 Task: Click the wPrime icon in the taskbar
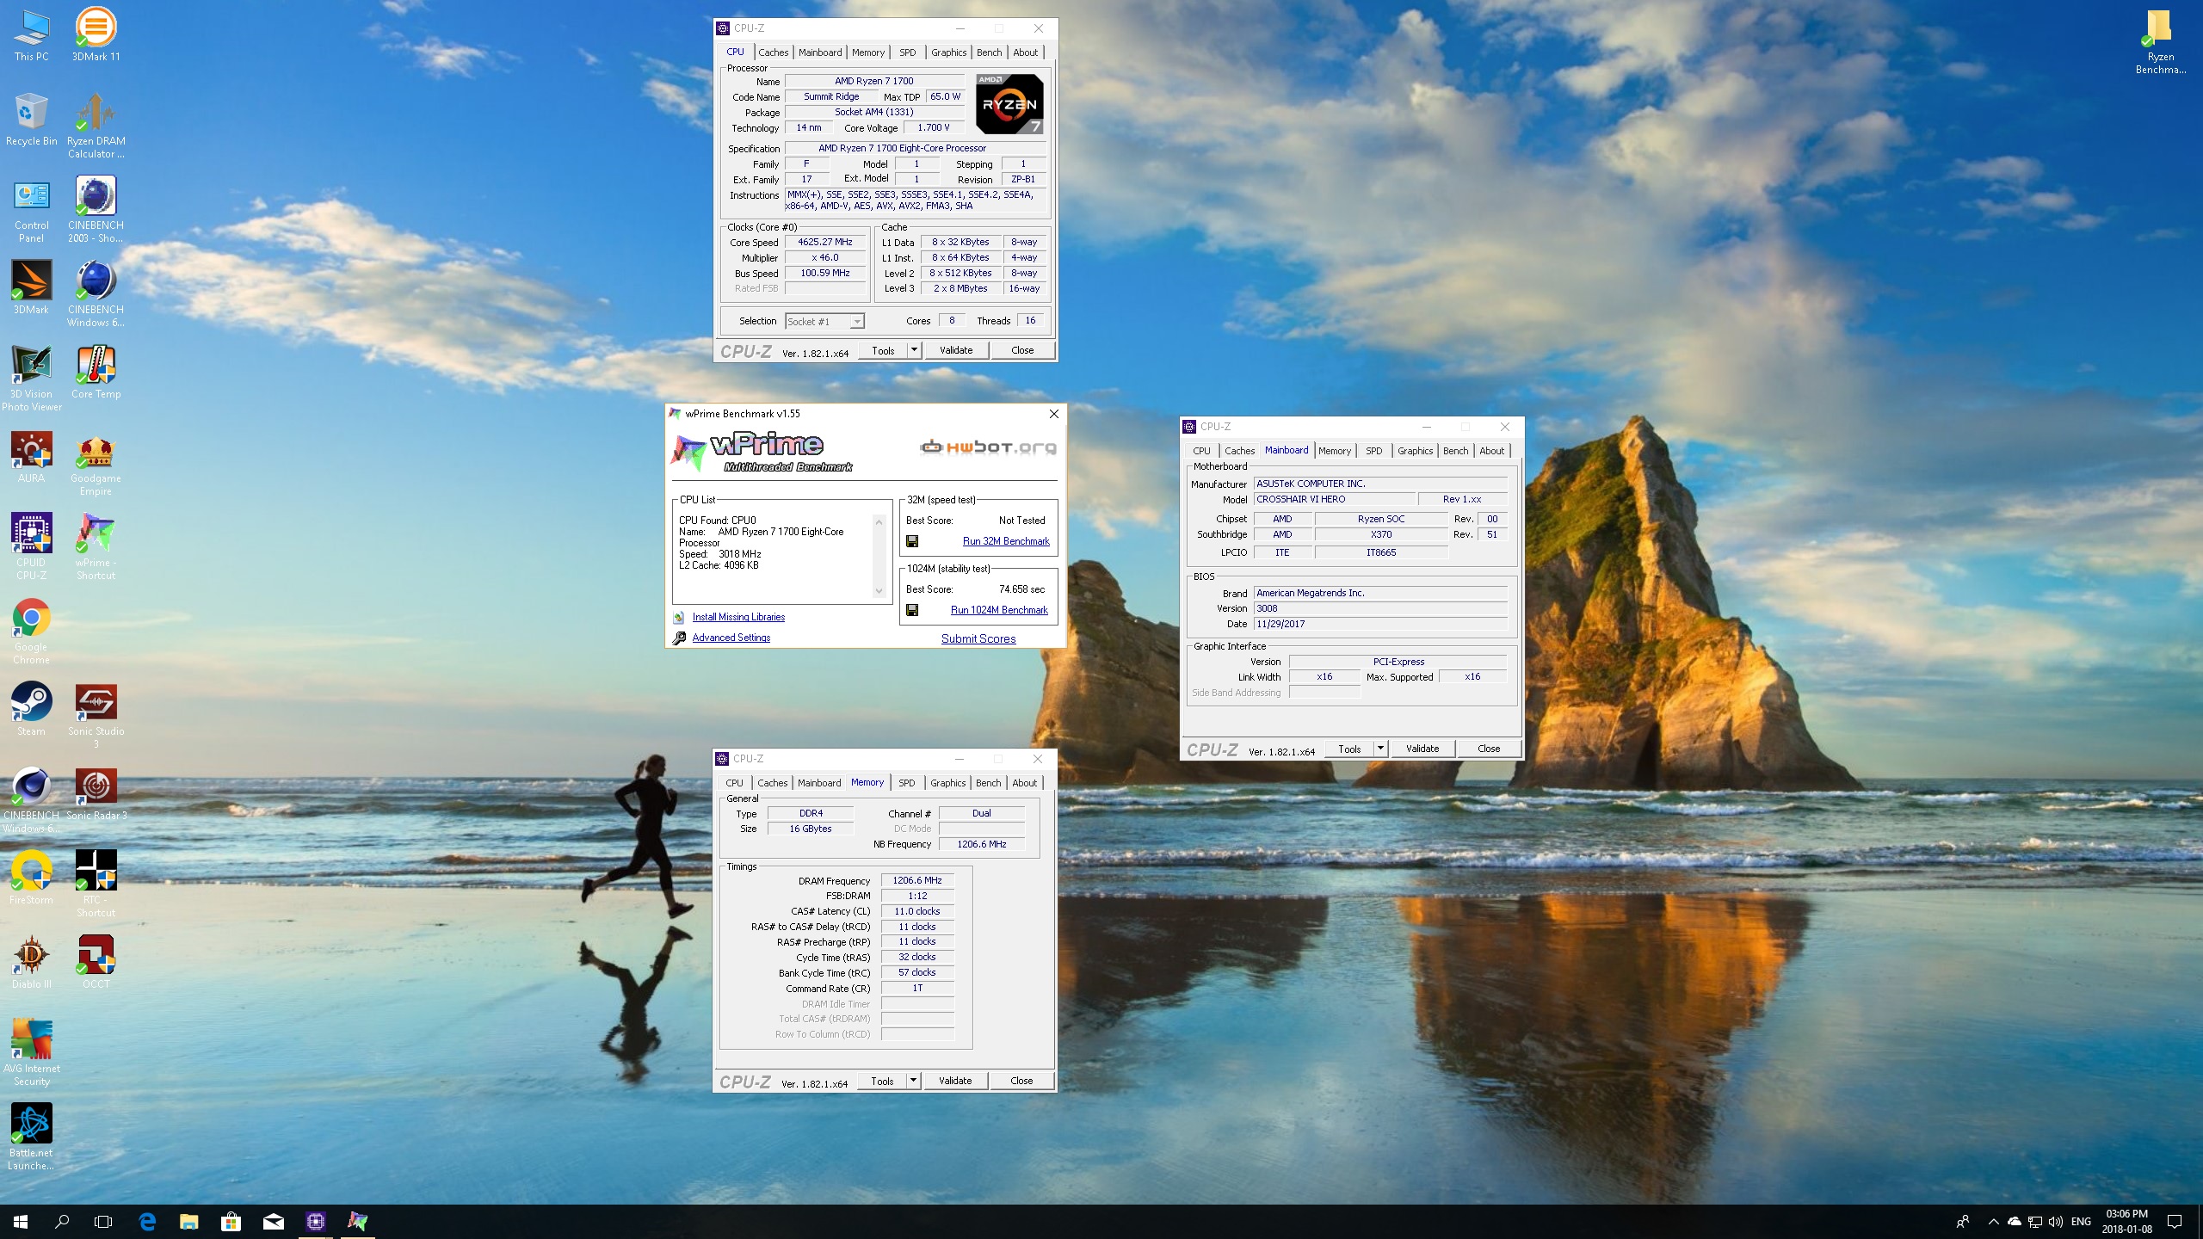[357, 1221]
